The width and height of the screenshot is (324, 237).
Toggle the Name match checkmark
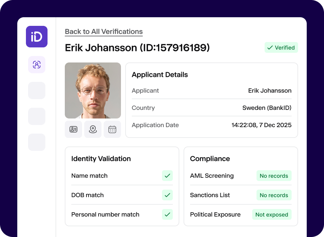(167, 176)
